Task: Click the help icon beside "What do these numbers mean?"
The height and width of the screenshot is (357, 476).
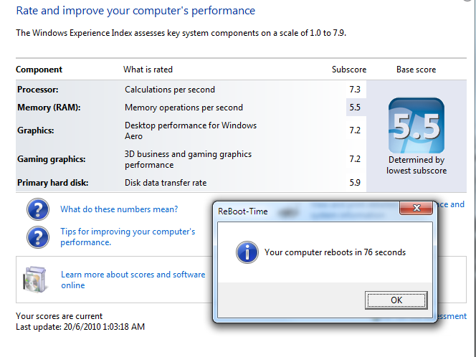Action: (x=37, y=209)
